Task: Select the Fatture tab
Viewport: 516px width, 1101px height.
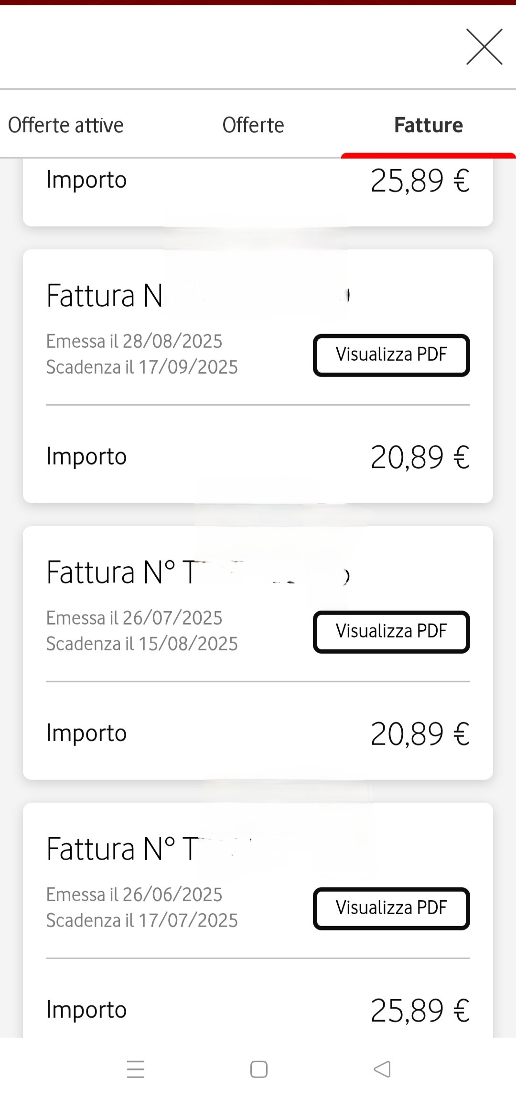Action: tap(428, 125)
